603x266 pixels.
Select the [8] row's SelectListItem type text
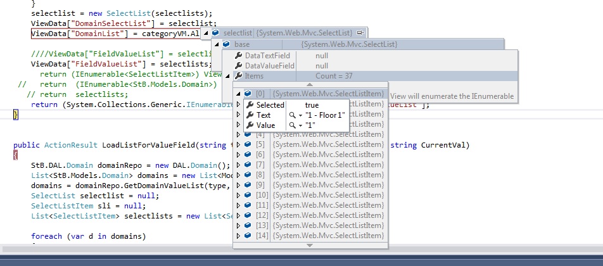[x=328, y=175]
